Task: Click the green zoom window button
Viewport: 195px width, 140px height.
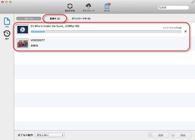Action: click(x=10, y=2)
